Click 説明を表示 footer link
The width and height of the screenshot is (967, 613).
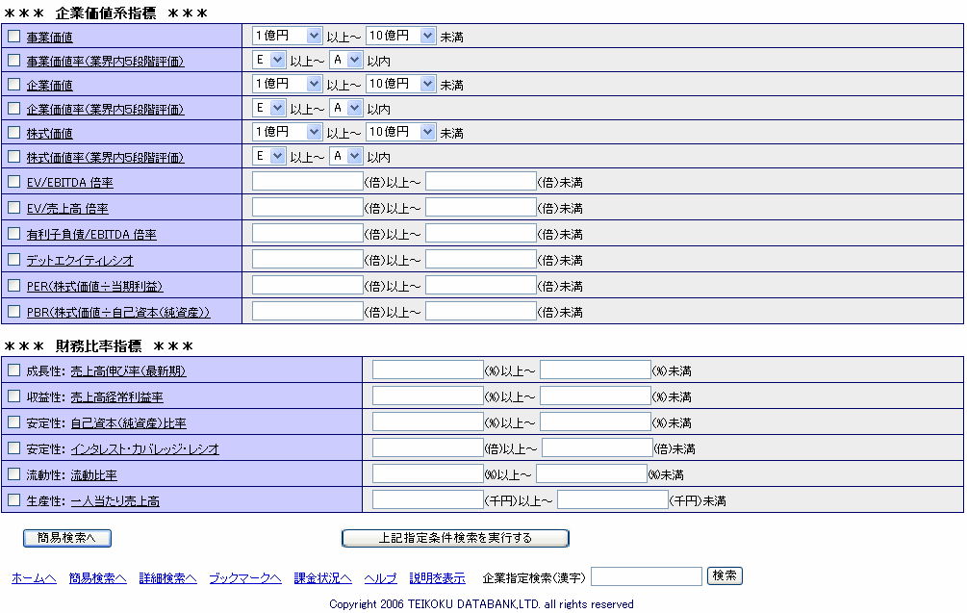click(x=437, y=577)
